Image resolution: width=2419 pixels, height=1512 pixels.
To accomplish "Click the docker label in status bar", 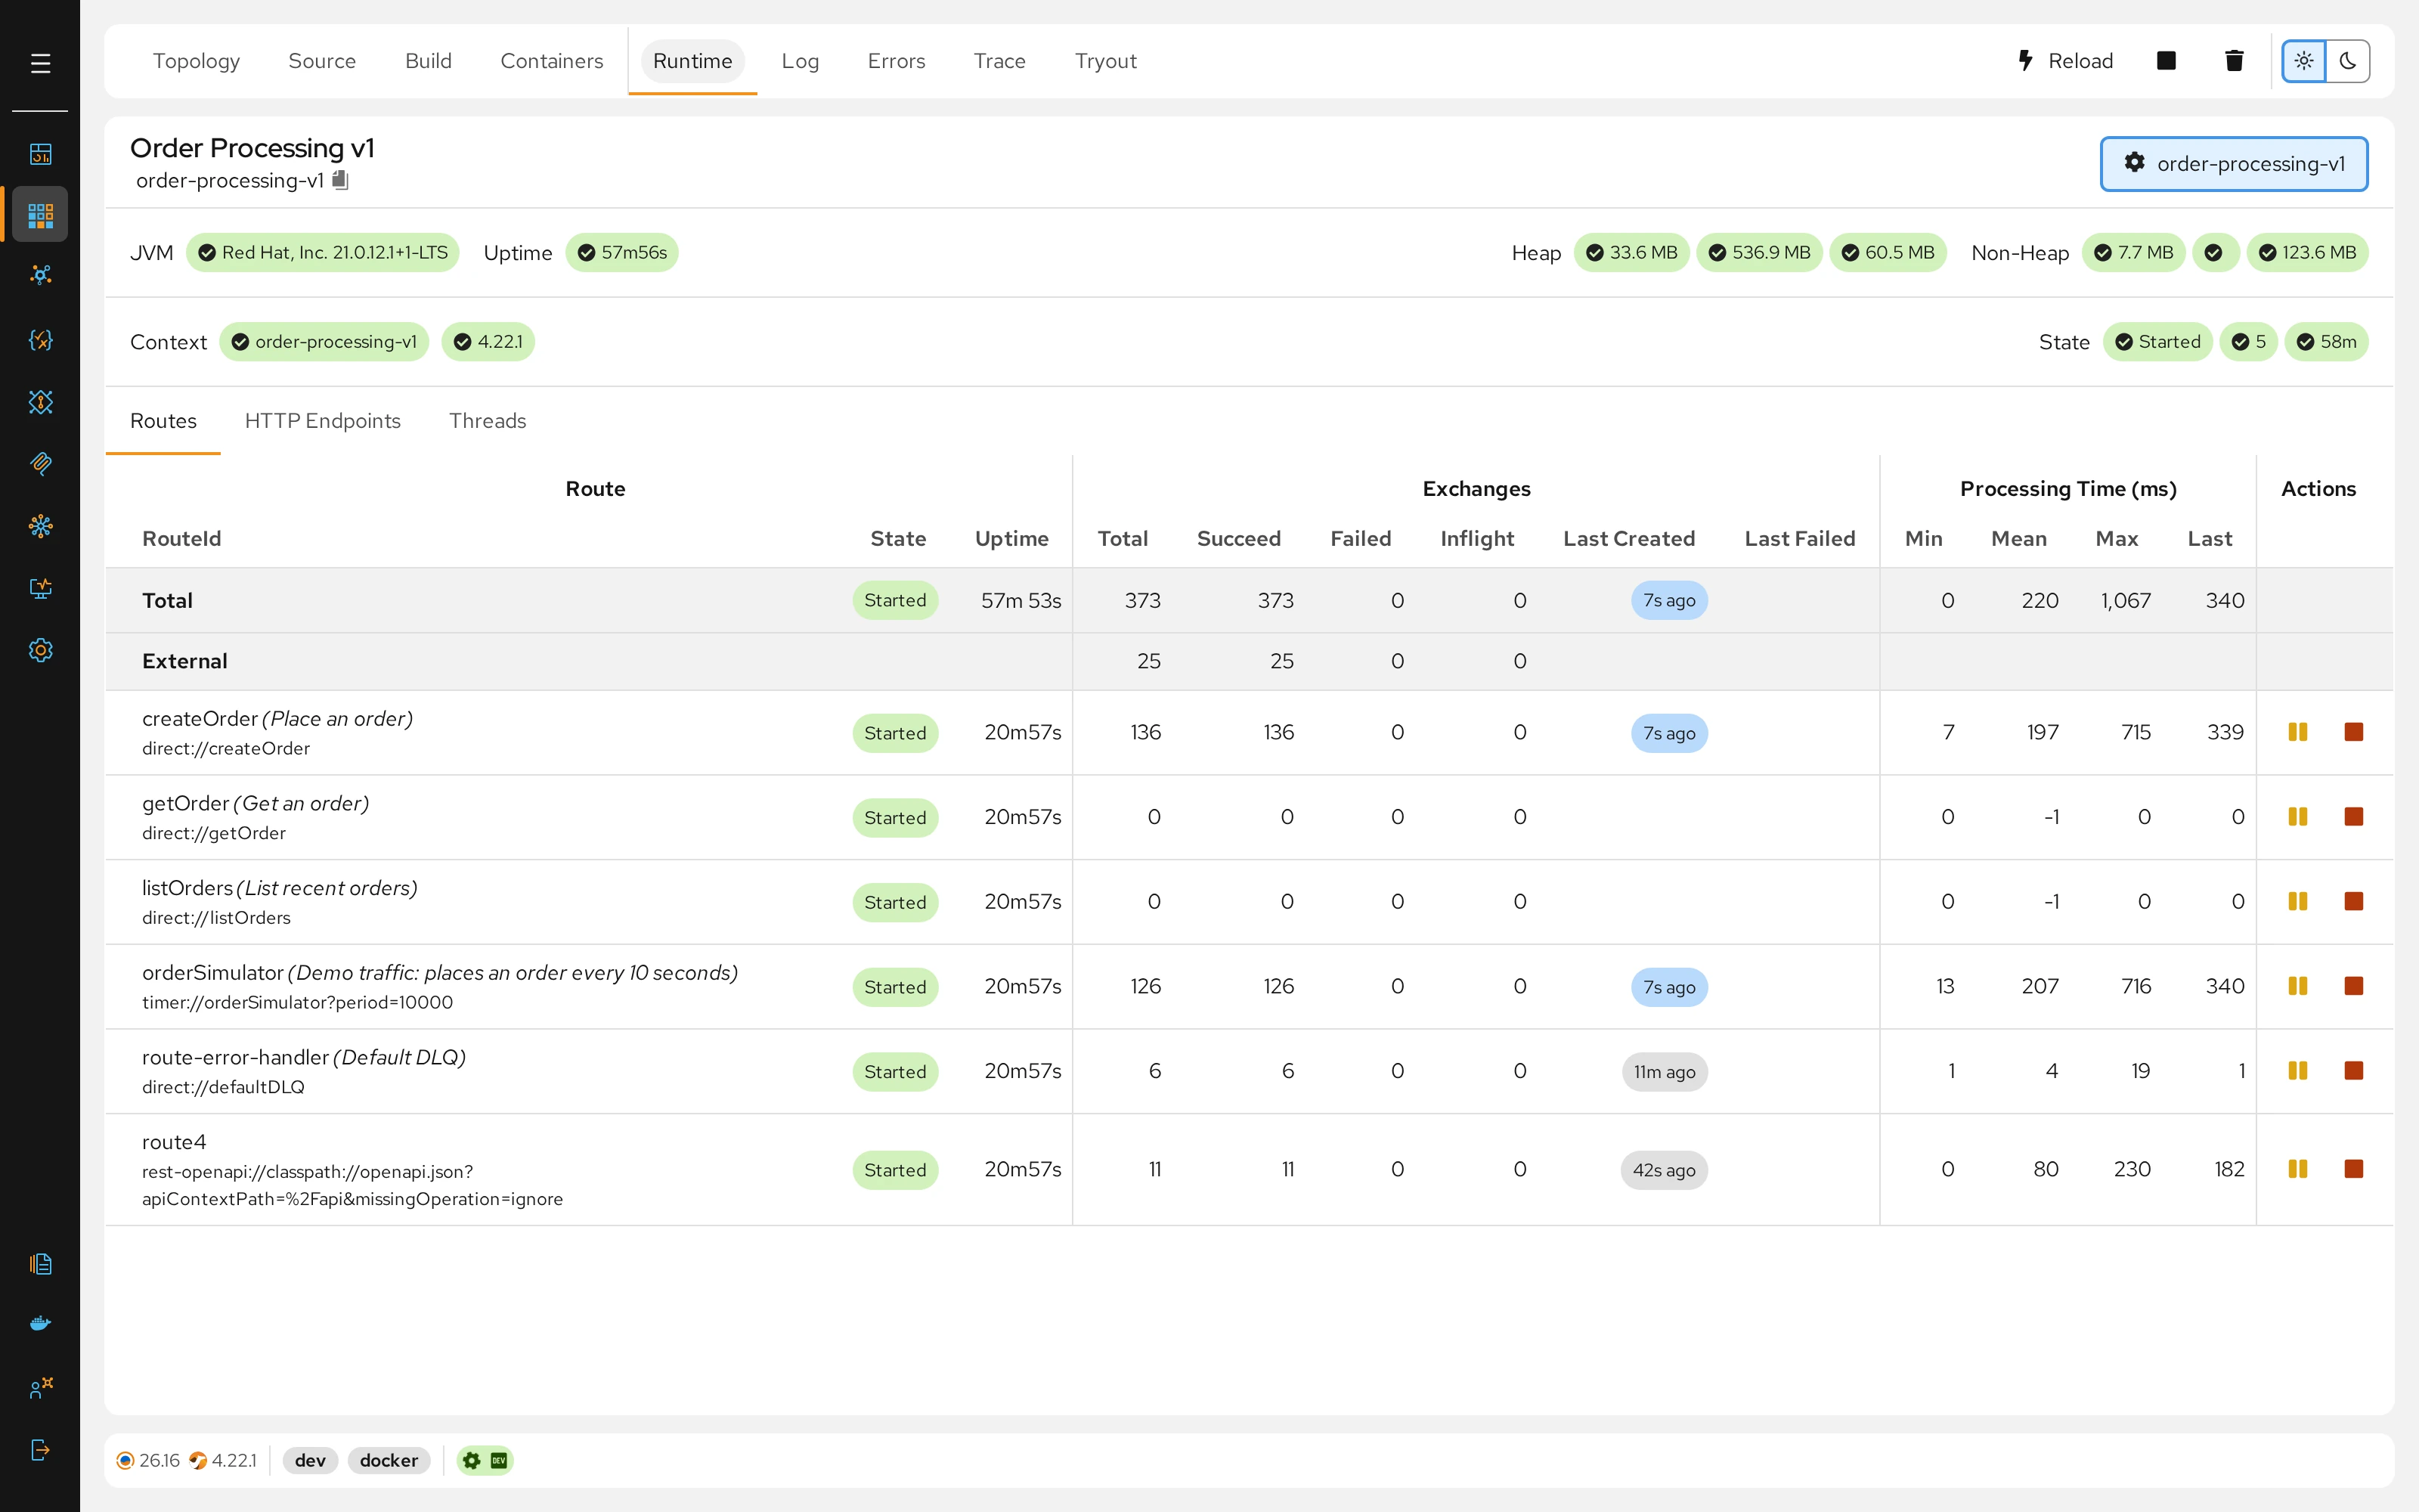I will [389, 1460].
